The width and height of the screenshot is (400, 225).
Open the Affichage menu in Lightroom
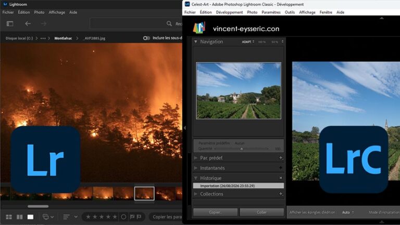pos(57,12)
